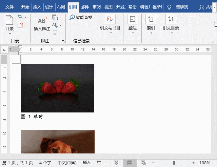Click the language 中文(中国) indicator

[67, 163]
